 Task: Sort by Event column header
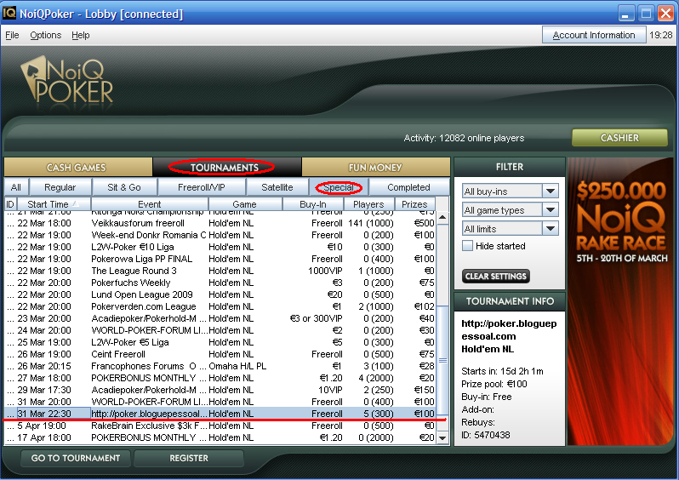150,204
